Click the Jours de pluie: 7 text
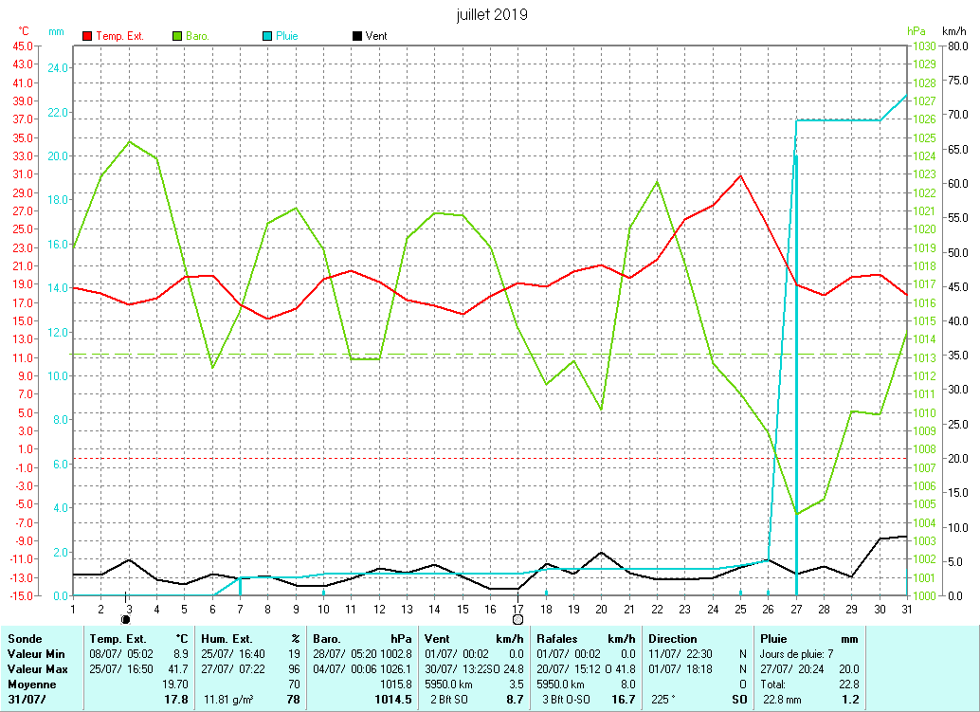 point(798,654)
